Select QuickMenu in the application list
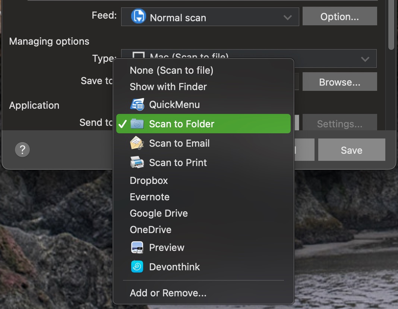398x309 pixels. [x=203, y=105]
